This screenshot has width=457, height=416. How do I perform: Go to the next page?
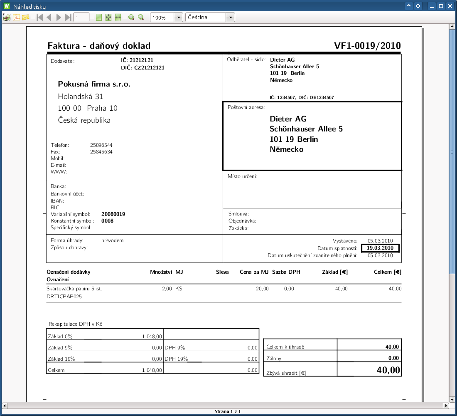pos(59,17)
